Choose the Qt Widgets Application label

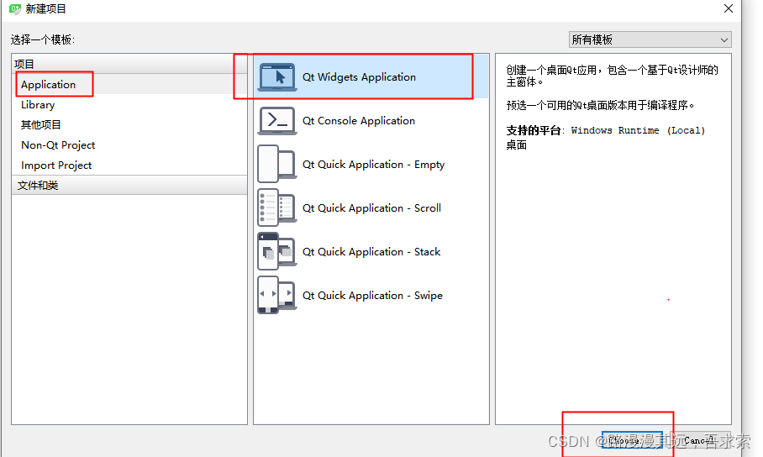[359, 77]
